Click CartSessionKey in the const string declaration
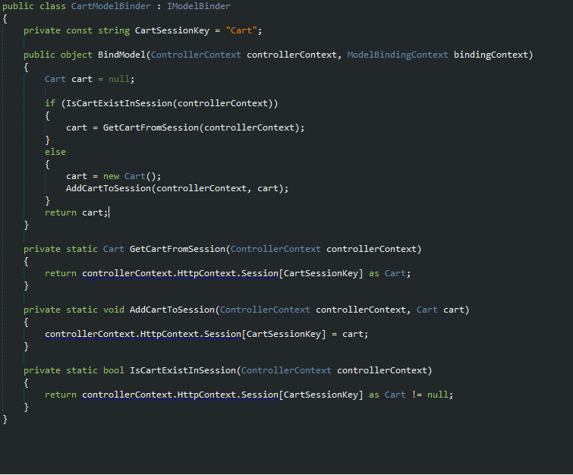 172,30
